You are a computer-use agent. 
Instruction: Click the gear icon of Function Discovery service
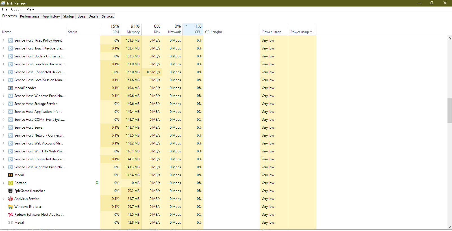tap(10, 64)
